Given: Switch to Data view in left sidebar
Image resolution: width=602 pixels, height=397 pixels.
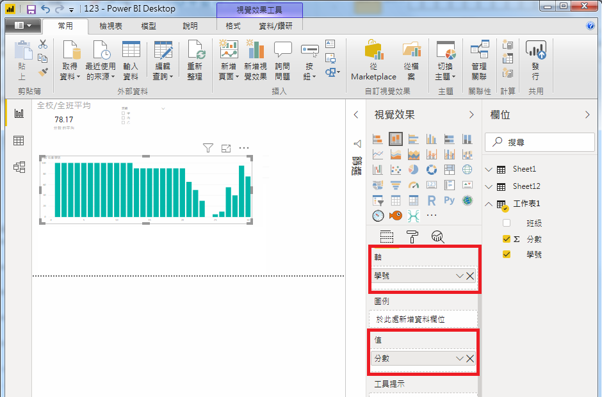Looking at the screenshot, I should (x=19, y=140).
